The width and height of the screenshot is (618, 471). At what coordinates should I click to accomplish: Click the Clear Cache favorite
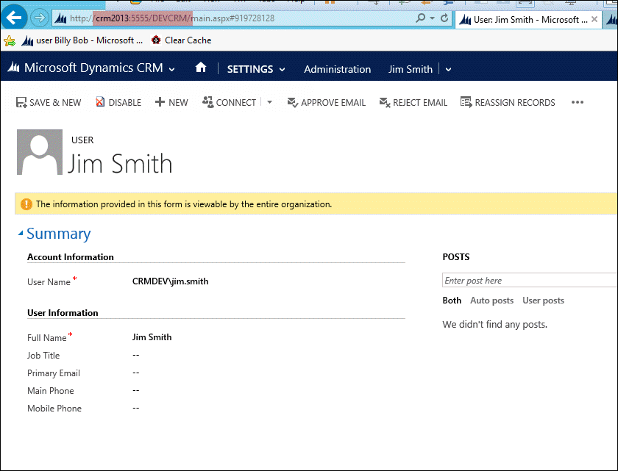(181, 40)
